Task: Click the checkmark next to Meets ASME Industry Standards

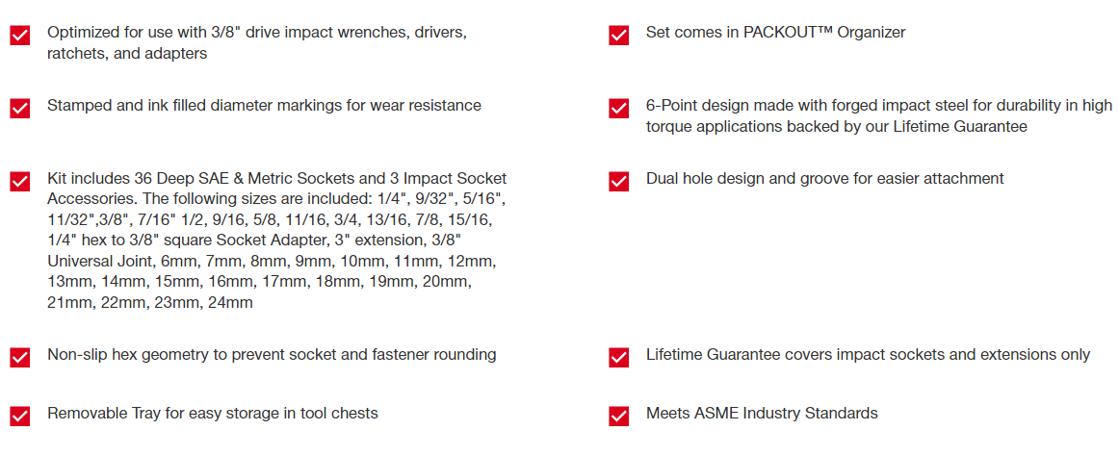Action: click(619, 416)
